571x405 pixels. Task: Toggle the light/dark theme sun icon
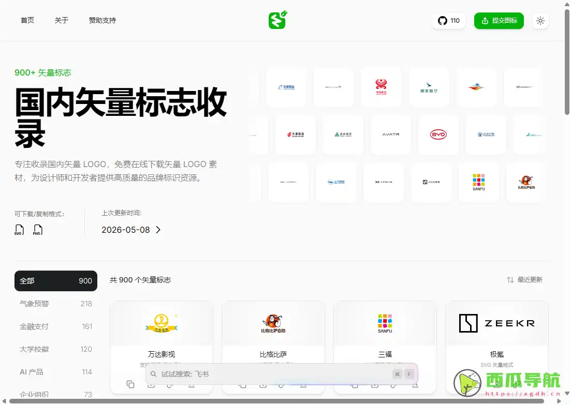pyautogui.click(x=540, y=21)
